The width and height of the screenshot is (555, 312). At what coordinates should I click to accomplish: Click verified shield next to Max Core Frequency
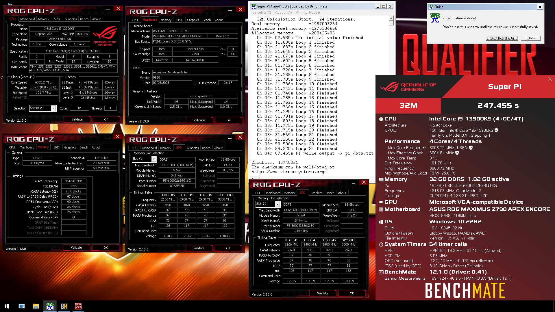tap(471, 148)
